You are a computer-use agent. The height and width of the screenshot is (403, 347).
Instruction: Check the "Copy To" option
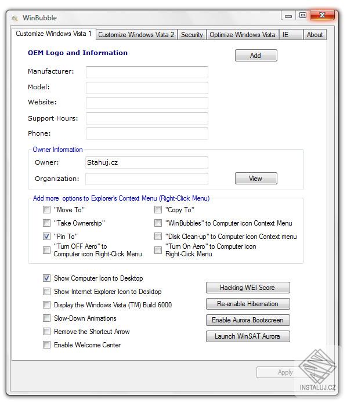[x=158, y=210]
